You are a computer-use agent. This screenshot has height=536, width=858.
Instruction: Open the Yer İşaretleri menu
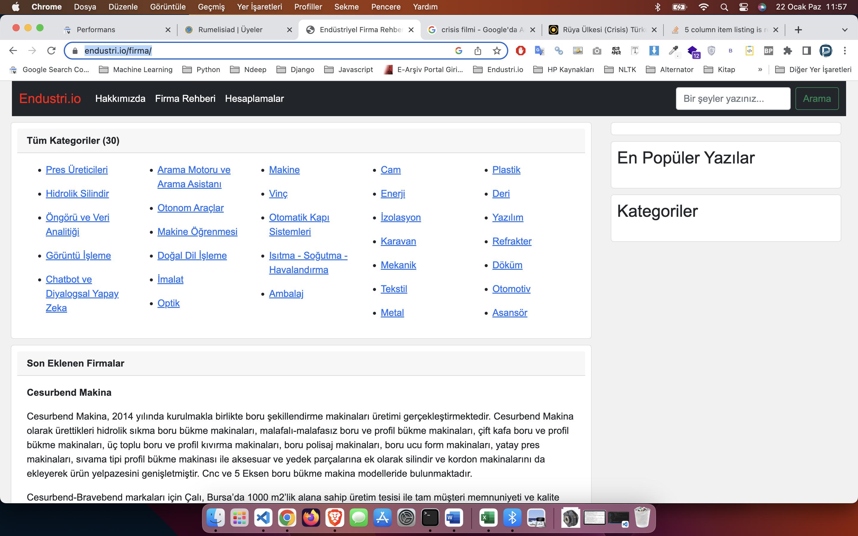coord(259,7)
